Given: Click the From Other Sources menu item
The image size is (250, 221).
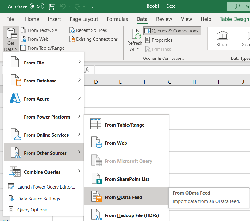Looking at the screenshot, I should (x=44, y=152).
